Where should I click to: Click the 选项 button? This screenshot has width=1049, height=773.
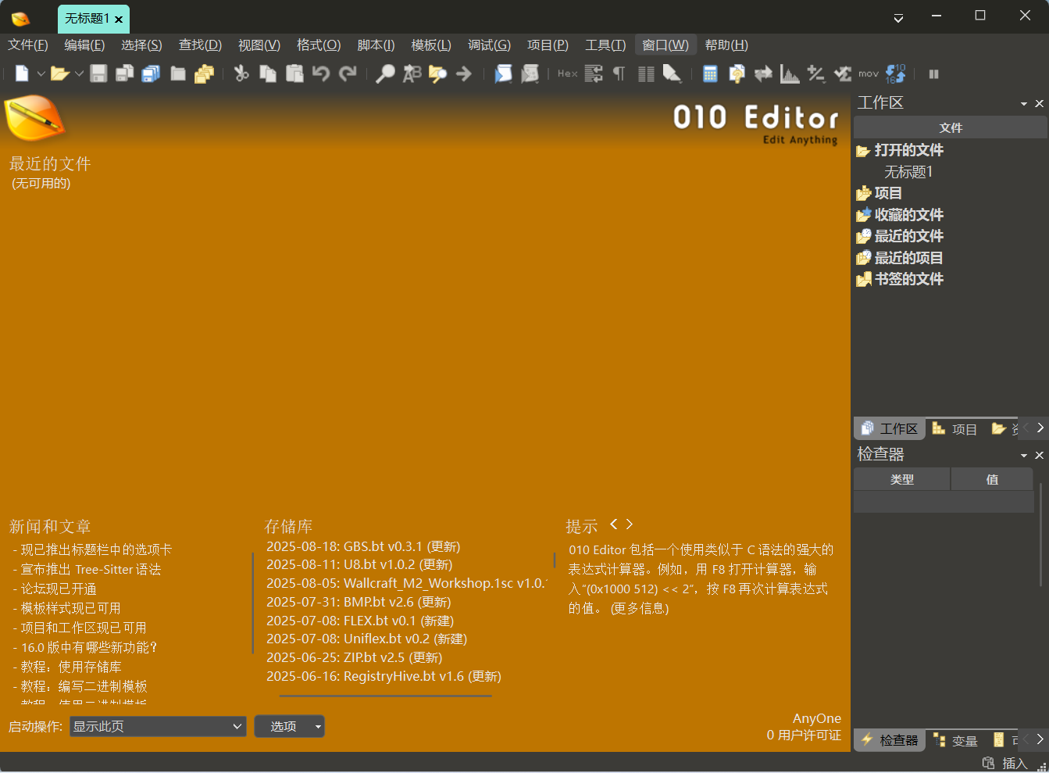(284, 726)
